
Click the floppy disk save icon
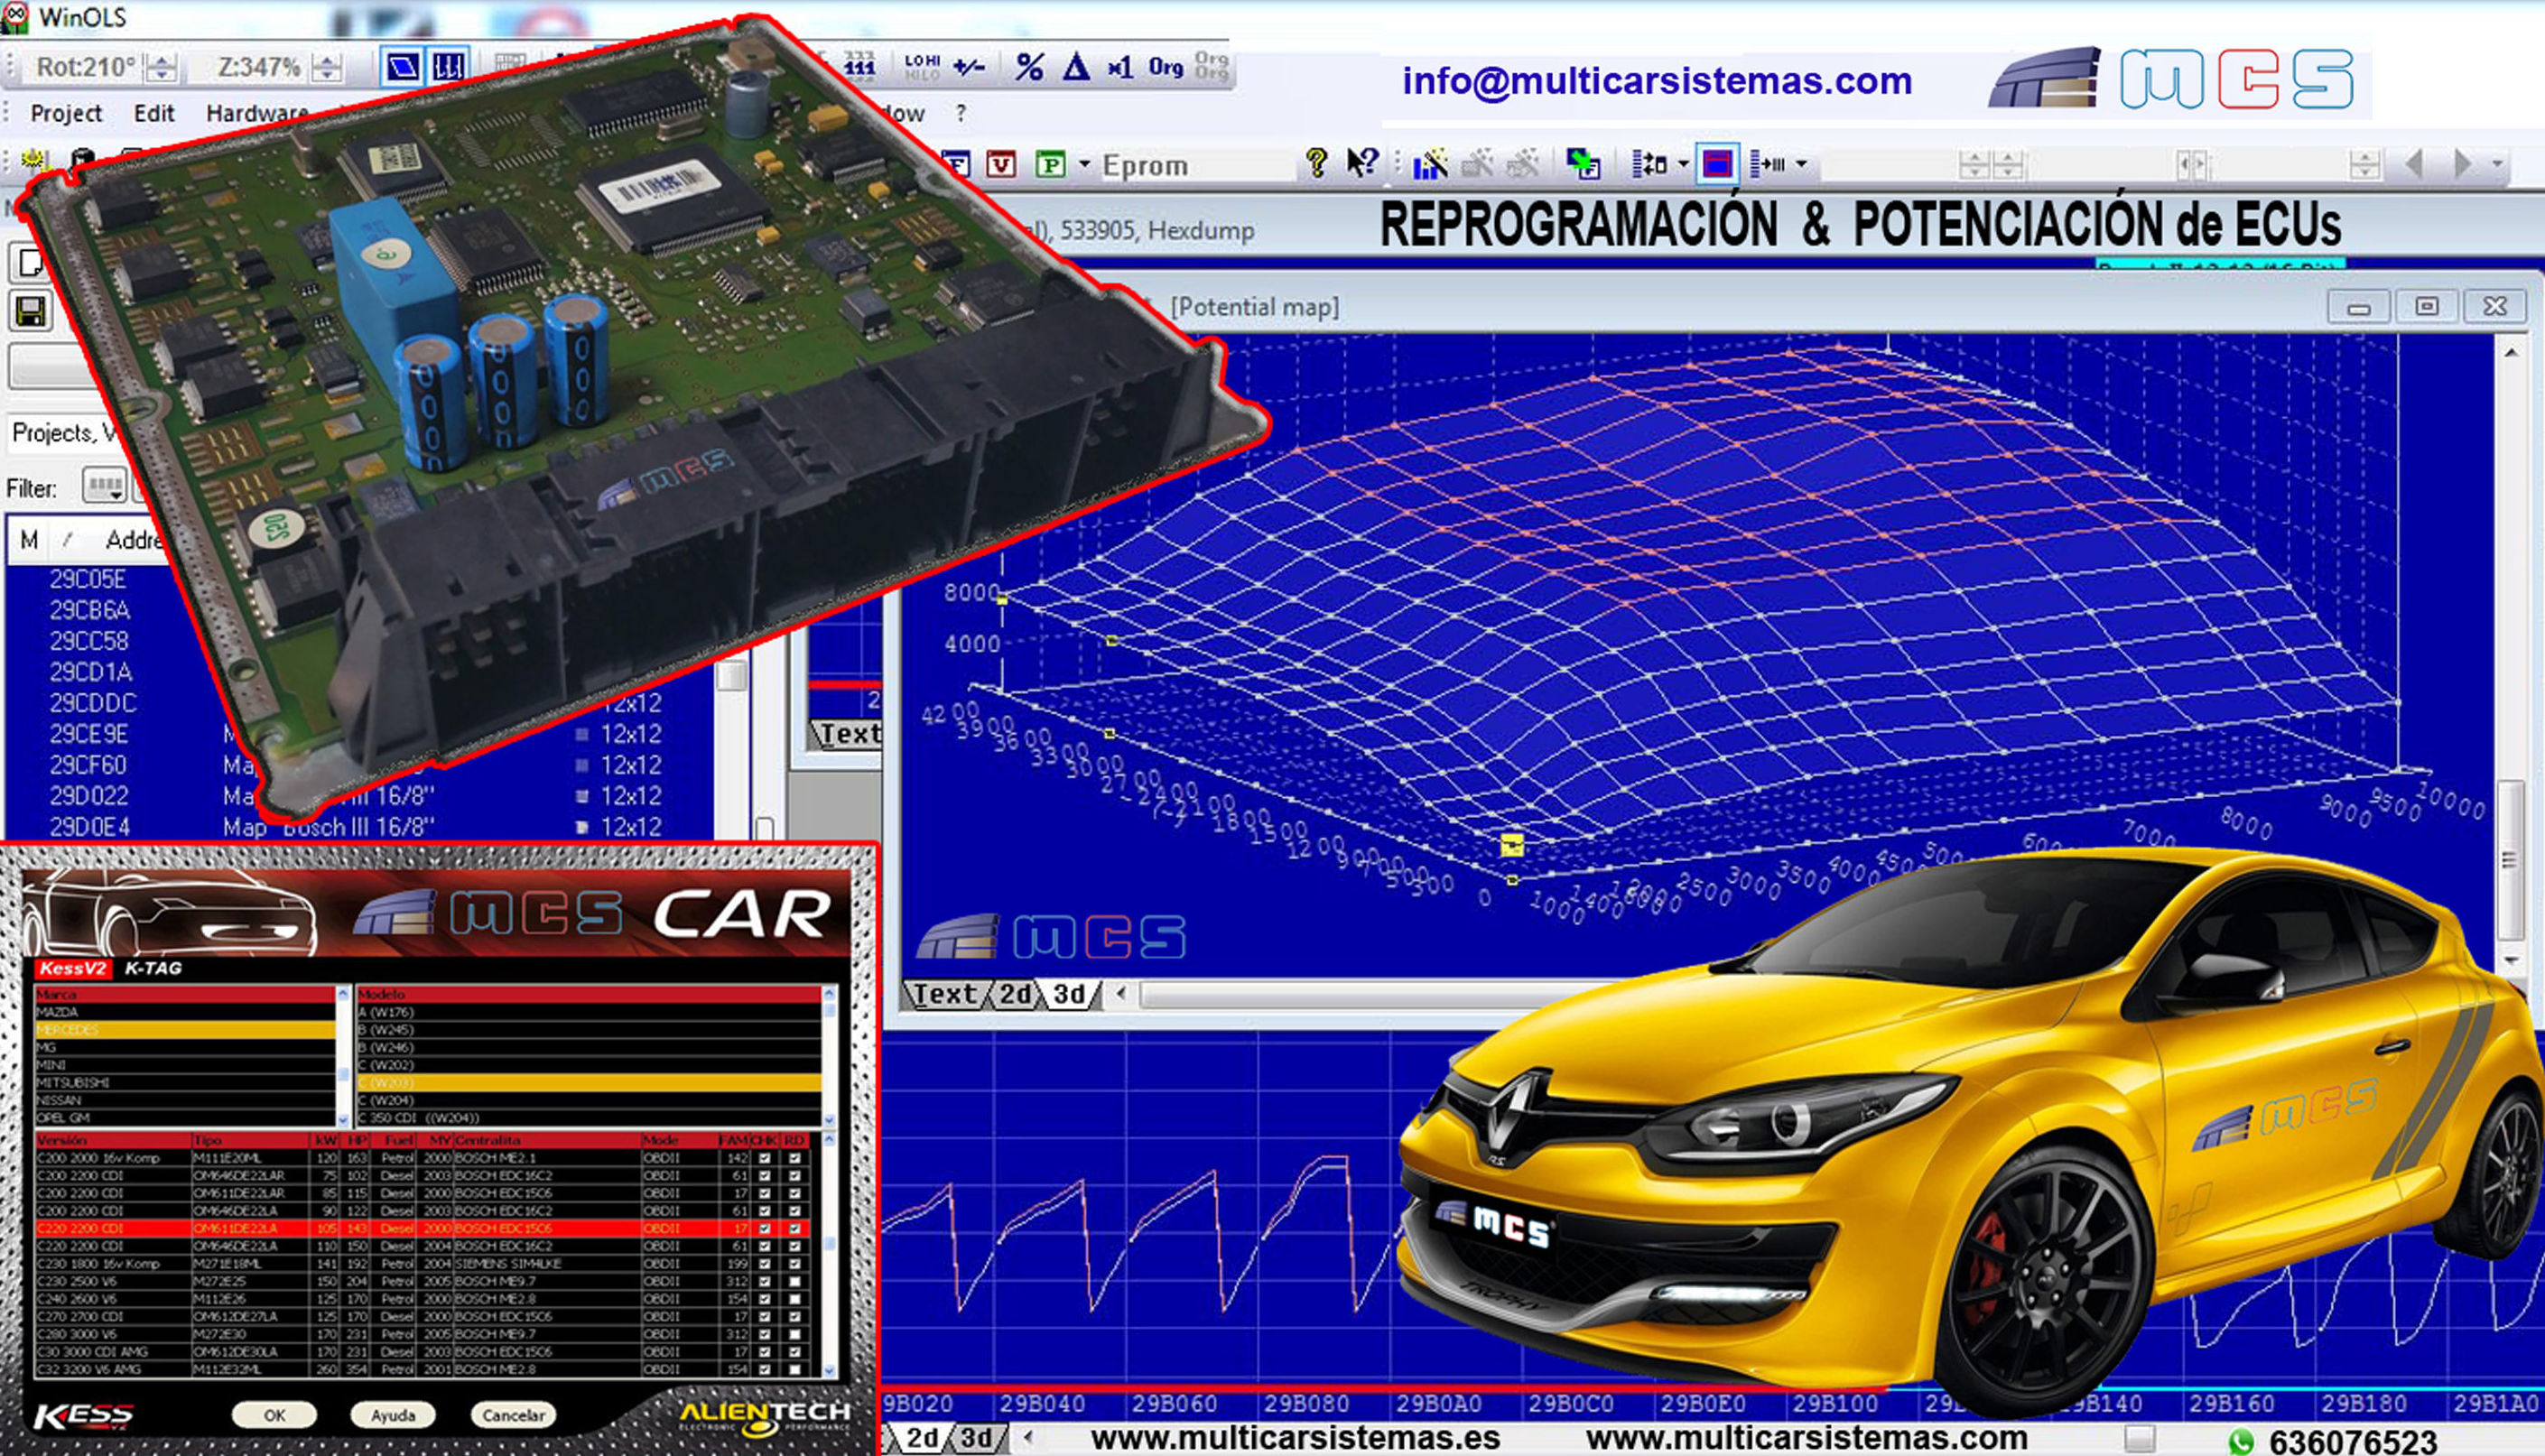tap(30, 312)
